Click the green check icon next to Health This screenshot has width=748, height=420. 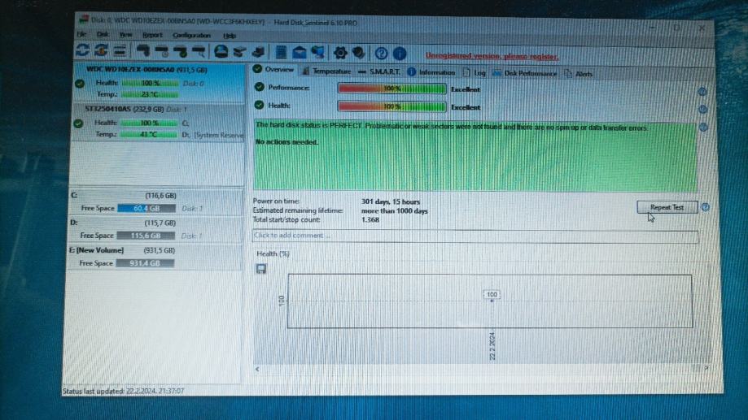pos(259,105)
